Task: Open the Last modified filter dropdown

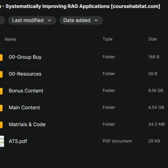Action: point(32,21)
